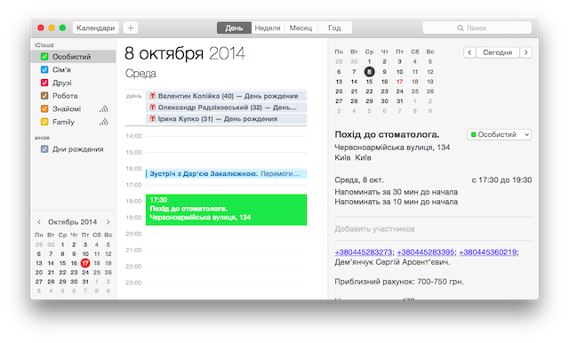Screen dimensions: 569x343
Task: Click event title Похід до стоматолога in details
Action: coord(387,134)
